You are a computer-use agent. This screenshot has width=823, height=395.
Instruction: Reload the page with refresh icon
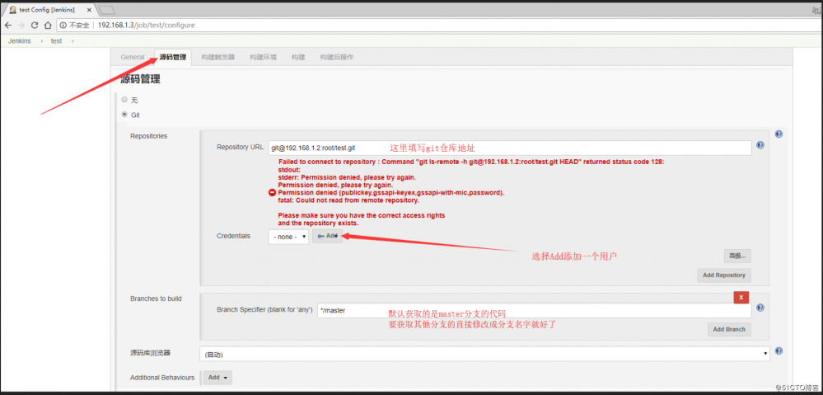click(x=35, y=25)
